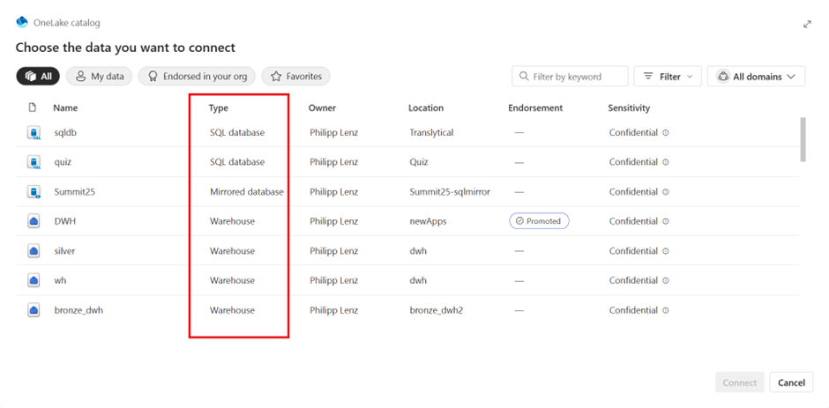Switch to the My data tab

coord(99,77)
